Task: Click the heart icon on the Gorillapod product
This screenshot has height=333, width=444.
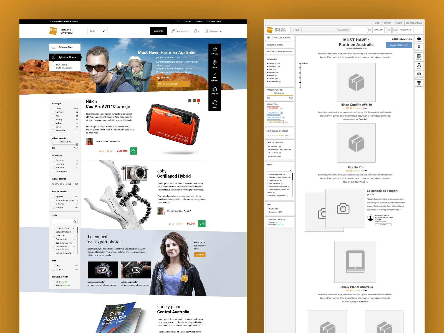Action: click(x=178, y=224)
